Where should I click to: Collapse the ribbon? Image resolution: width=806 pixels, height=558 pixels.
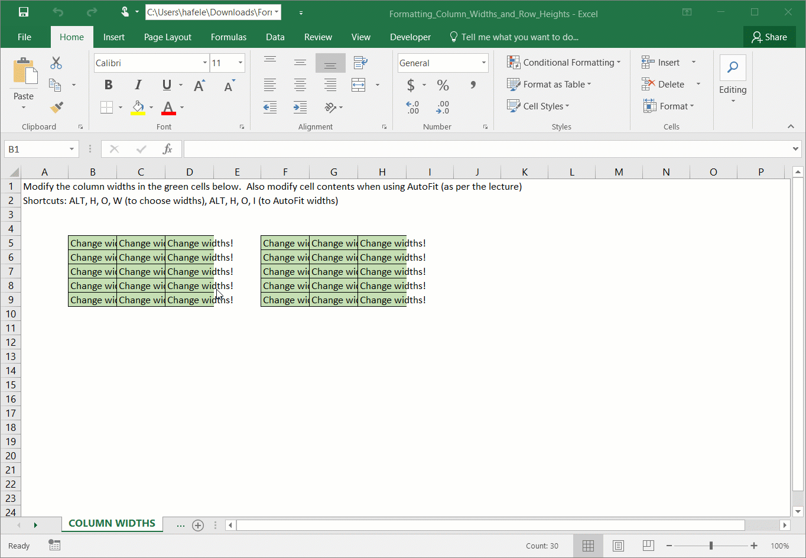coord(791,126)
